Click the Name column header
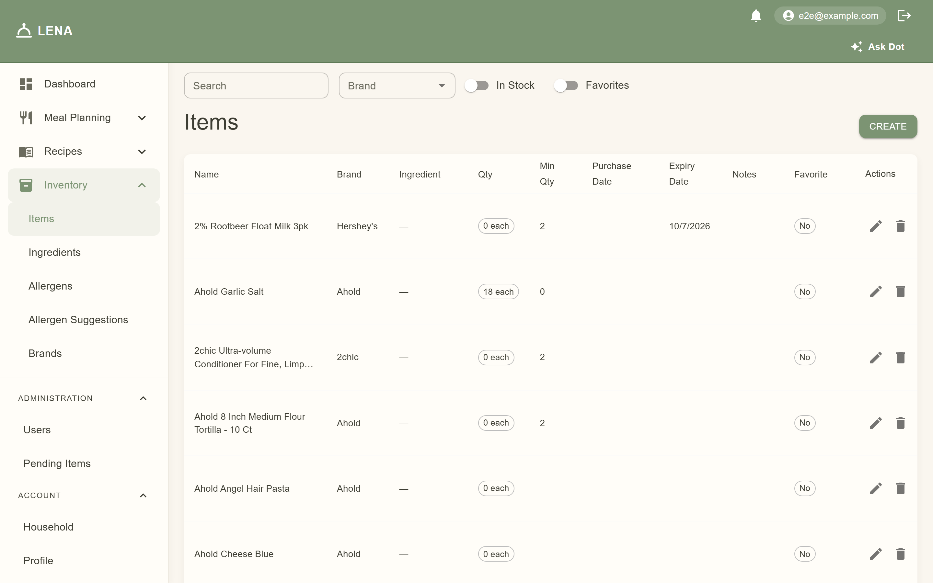This screenshot has height=583, width=933. 206,174
